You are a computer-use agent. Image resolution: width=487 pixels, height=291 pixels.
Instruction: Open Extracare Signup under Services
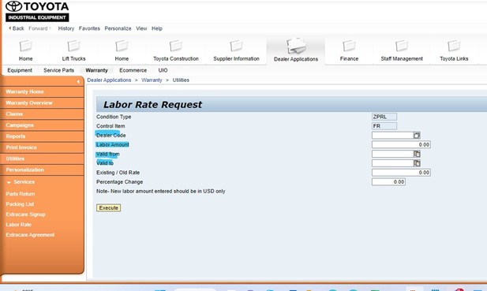pyautogui.click(x=25, y=215)
